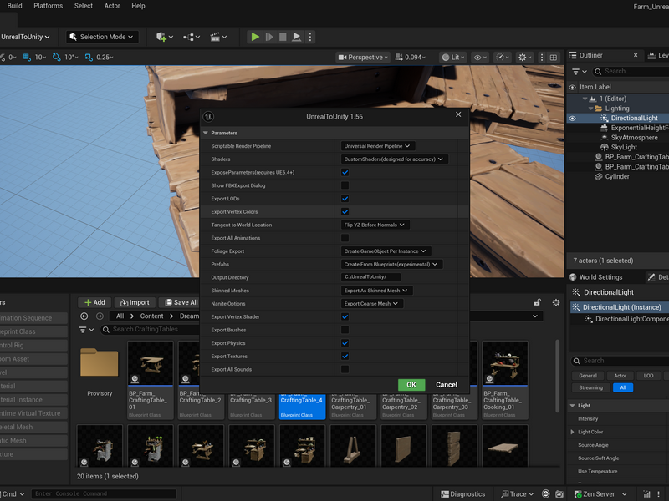Click the Output Directory path field

point(370,277)
